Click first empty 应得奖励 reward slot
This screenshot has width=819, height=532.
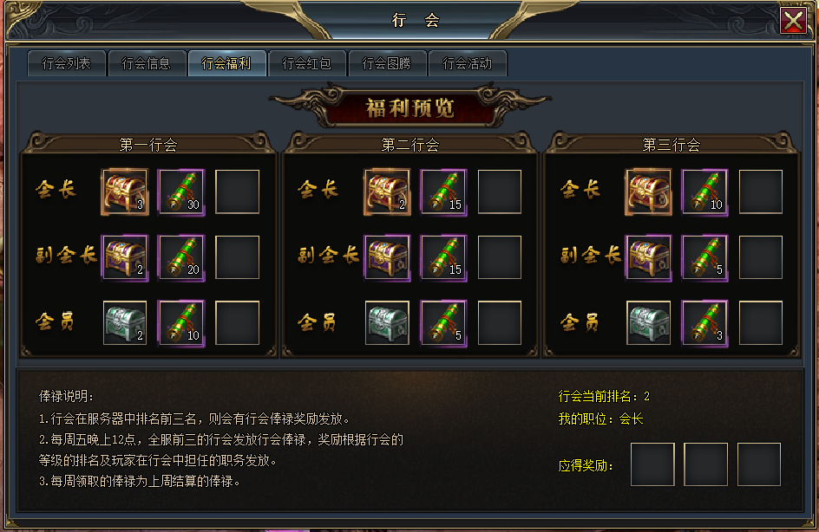pos(652,464)
